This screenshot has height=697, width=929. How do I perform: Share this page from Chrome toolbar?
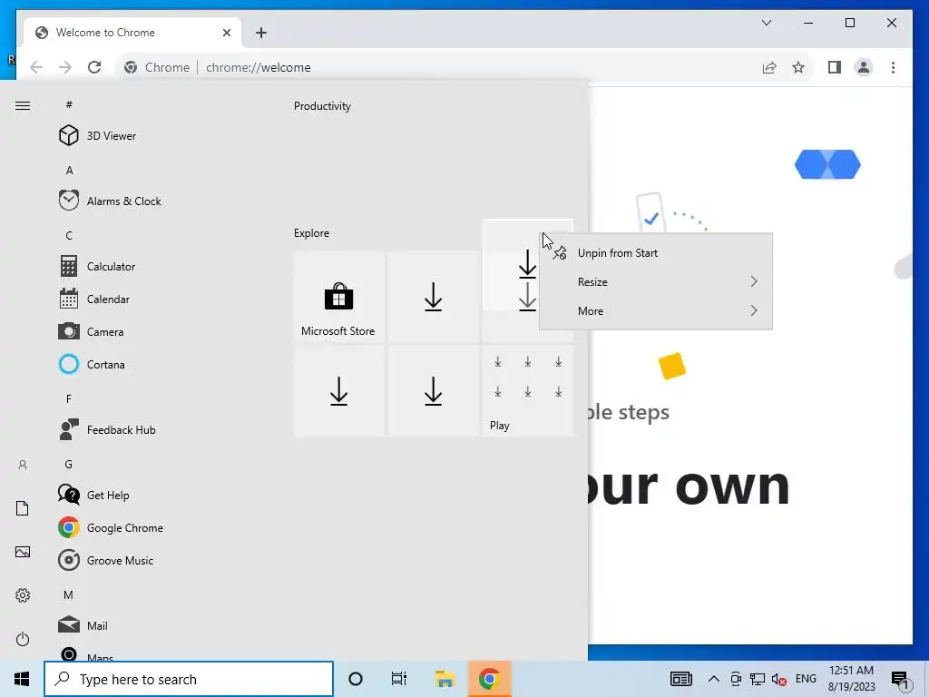(x=769, y=67)
